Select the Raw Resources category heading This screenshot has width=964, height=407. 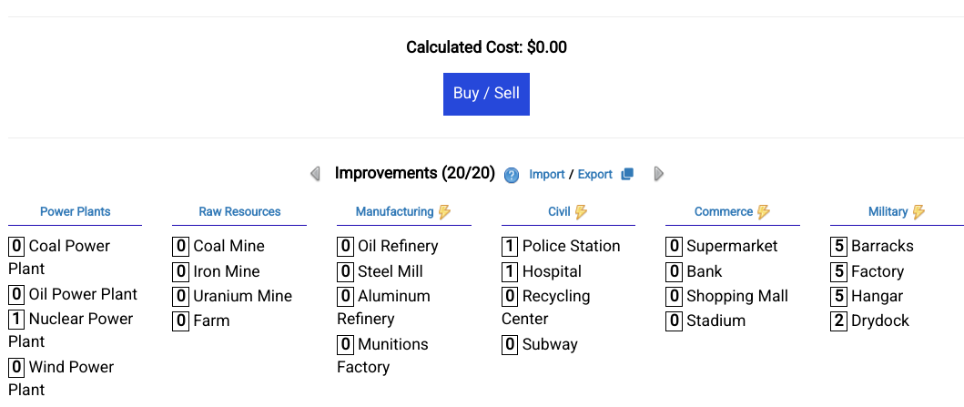pyautogui.click(x=239, y=211)
